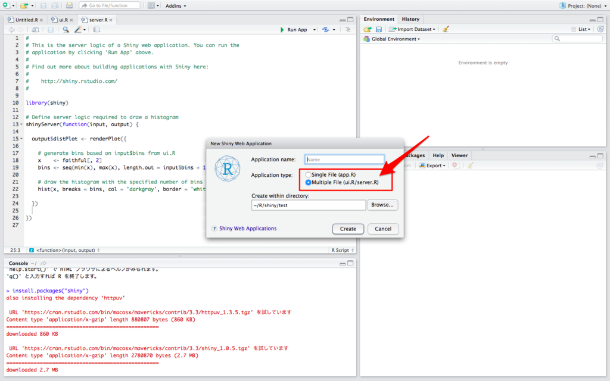The height and width of the screenshot is (381, 610).
Task: Select Single File (app.R) radio button
Action: tap(308, 175)
